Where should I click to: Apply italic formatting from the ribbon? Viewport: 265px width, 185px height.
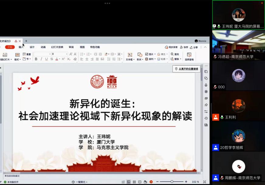tap(41, 59)
